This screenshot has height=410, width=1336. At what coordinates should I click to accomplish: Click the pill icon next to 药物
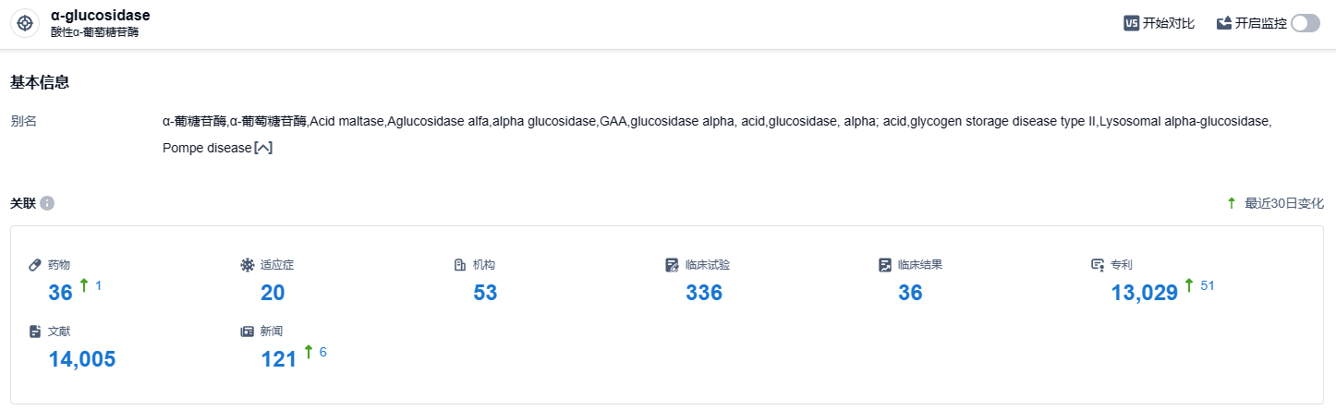pos(35,265)
